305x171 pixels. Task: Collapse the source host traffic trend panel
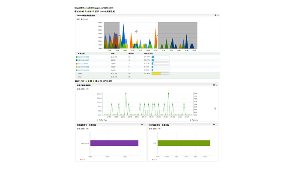pyautogui.click(x=217, y=85)
